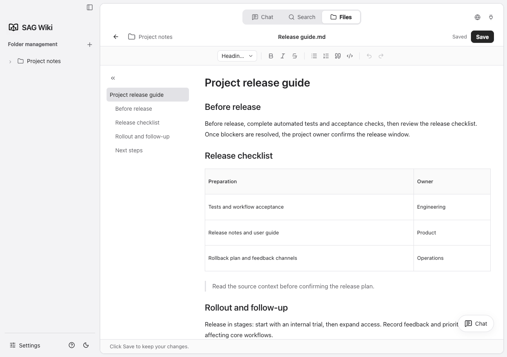Jump to Before release outline item

click(x=148, y=108)
